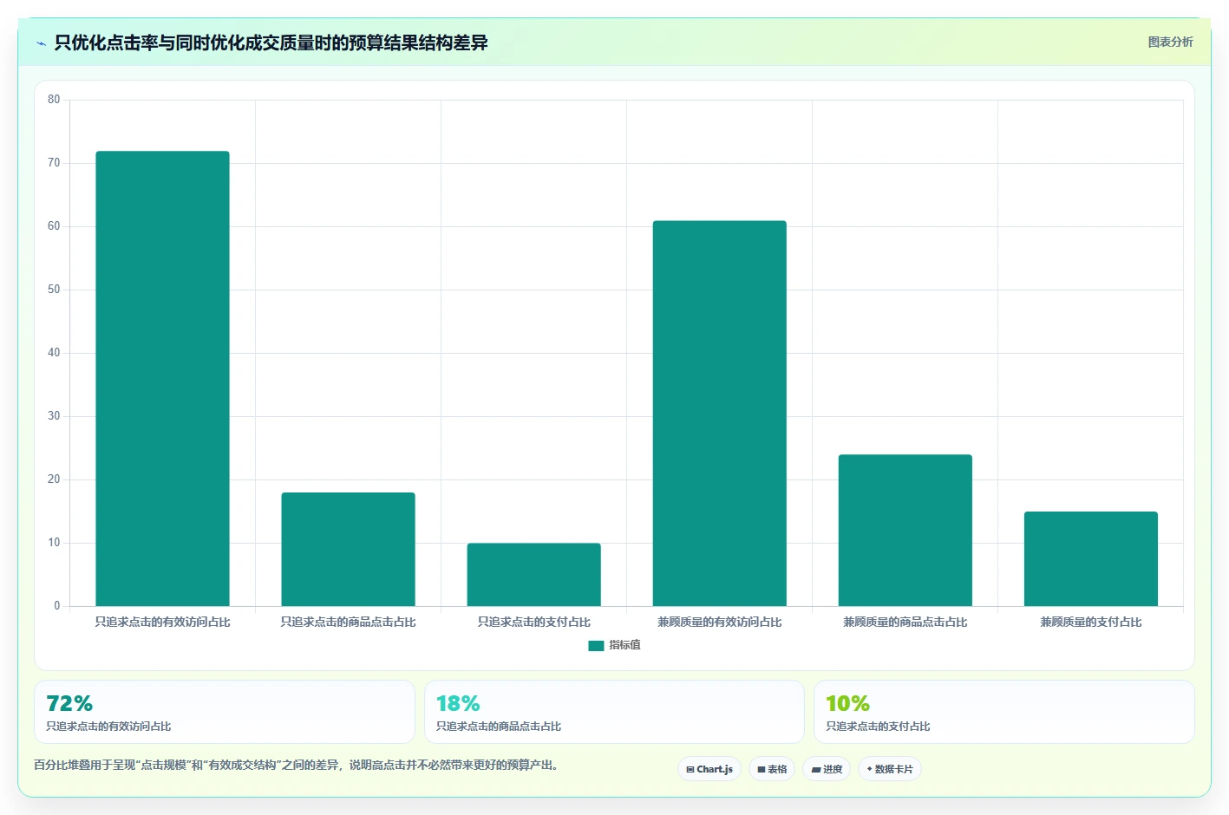This screenshot has width=1229, height=815.
Task: Select the 表格 tag pill
Action: pyautogui.click(x=772, y=769)
